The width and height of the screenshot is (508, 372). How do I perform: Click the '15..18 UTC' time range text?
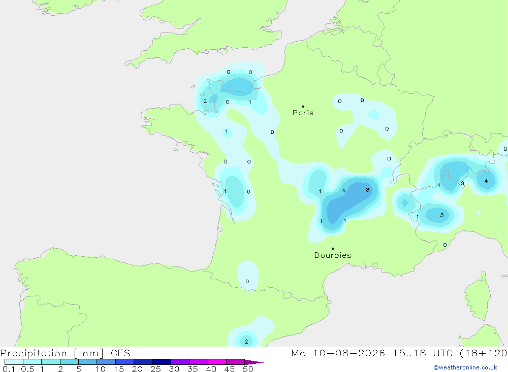423,353
